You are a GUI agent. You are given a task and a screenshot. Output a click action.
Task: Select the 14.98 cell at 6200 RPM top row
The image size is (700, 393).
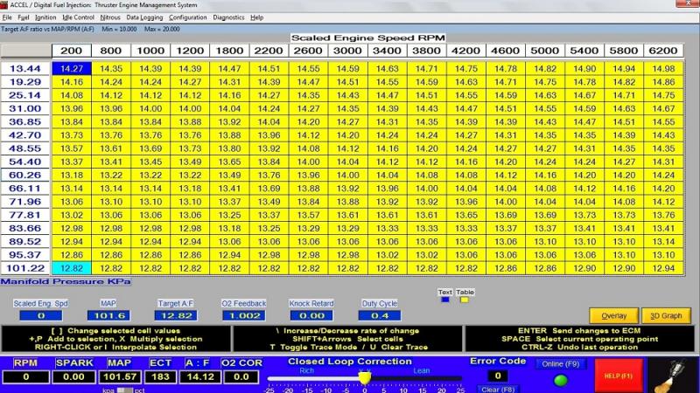[x=663, y=69]
